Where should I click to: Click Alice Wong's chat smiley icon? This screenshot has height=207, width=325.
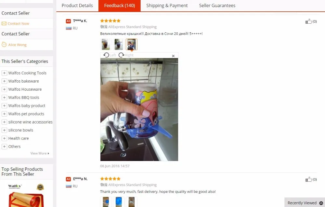[x=4, y=44]
